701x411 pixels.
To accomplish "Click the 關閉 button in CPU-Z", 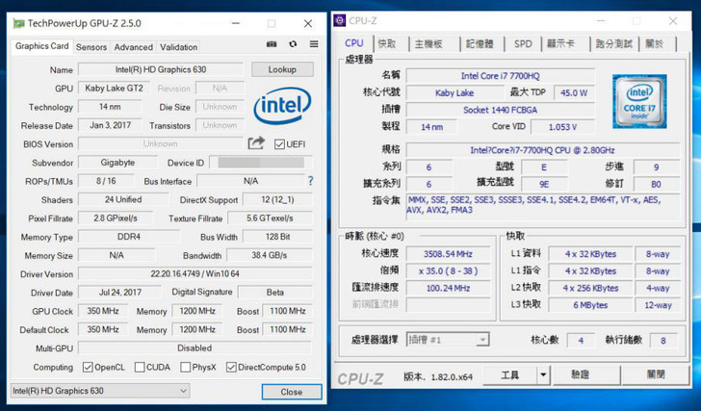I will [655, 374].
